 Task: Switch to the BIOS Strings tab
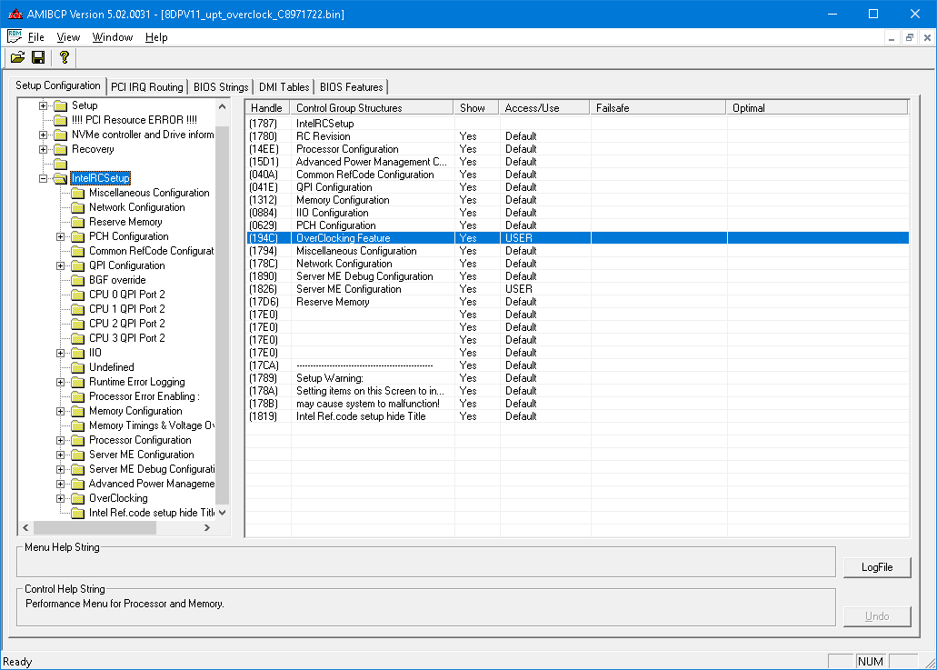pyautogui.click(x=221, y=87)
